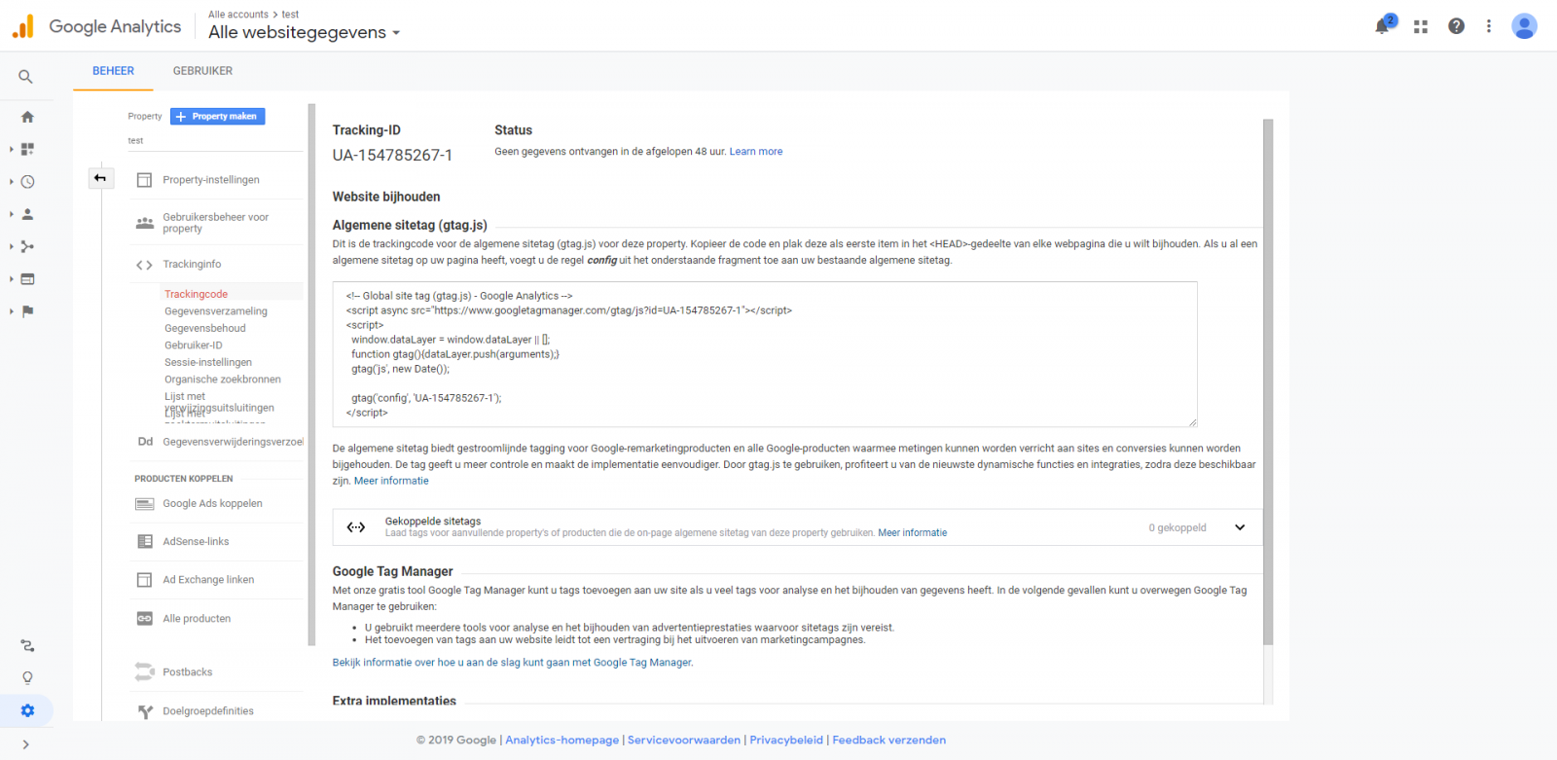This screenshot has height=760, width=1557.
Task: Select Trackingcode menu item
Action: pyautogui.click(x=196, y=294)
